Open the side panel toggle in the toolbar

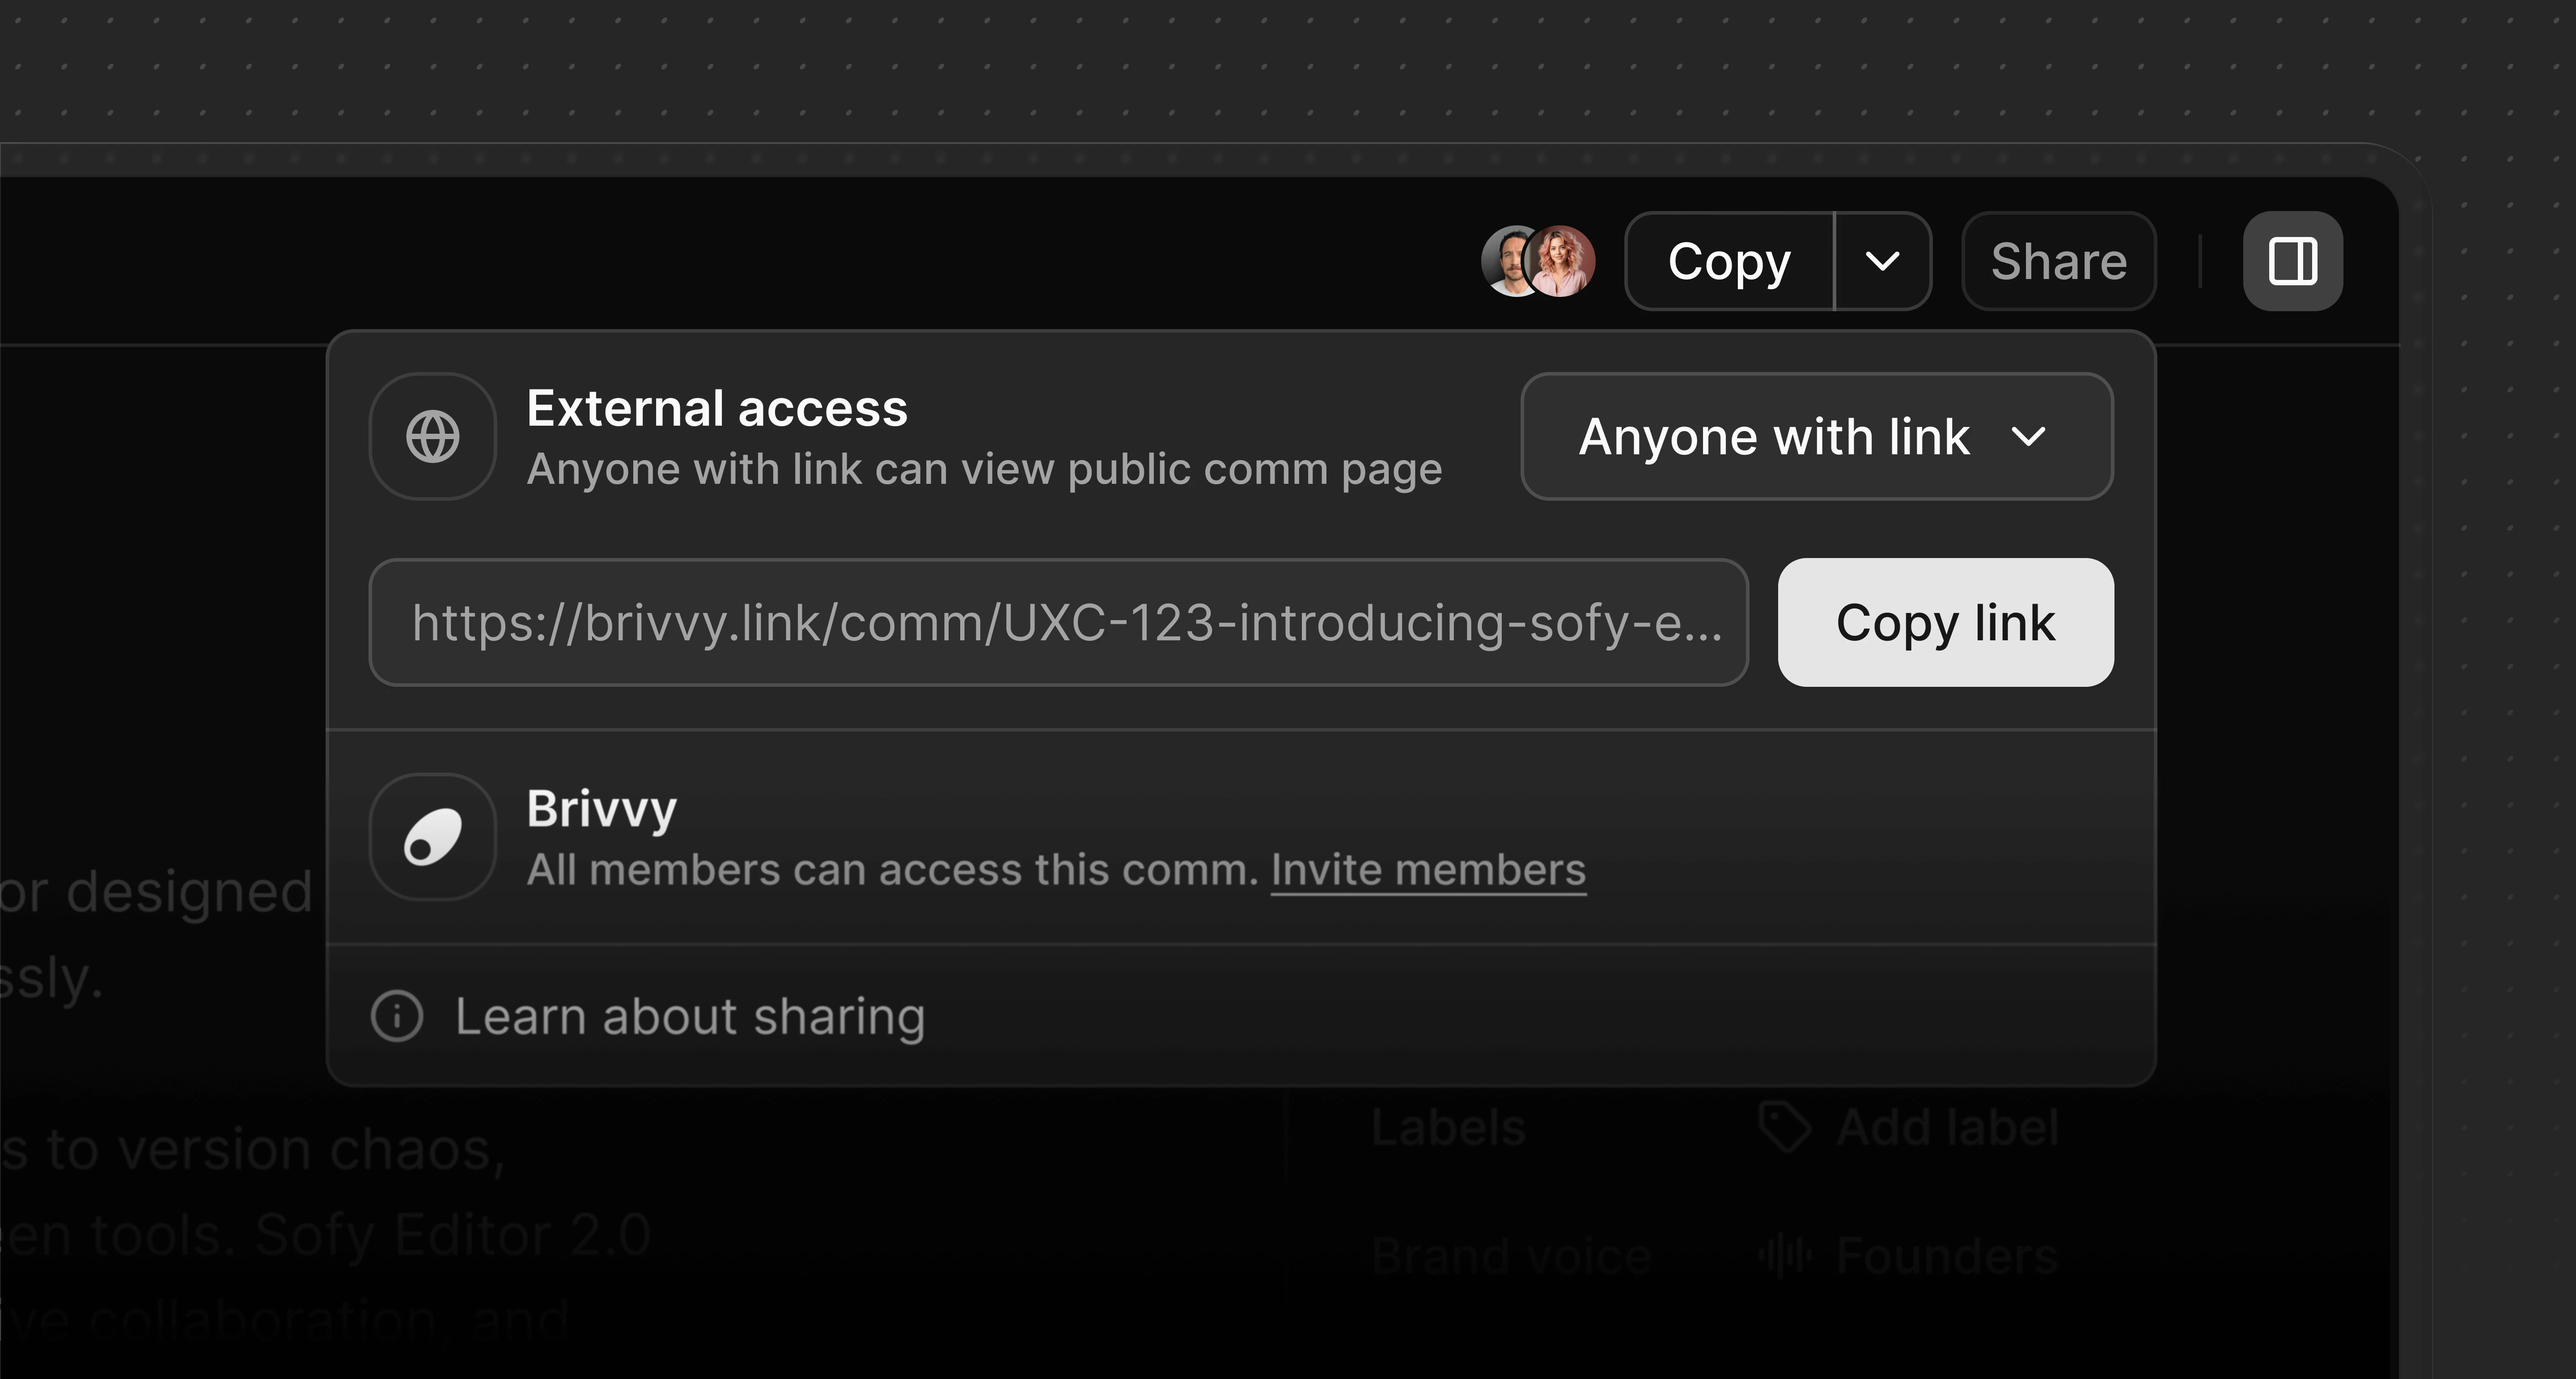pyautogui.click(x=2292, y=261)
